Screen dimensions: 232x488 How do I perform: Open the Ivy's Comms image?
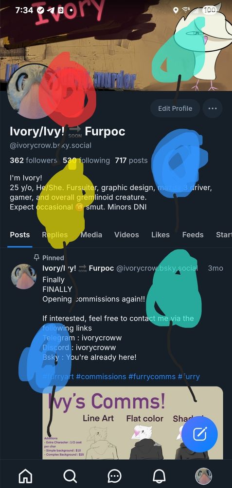(x=133, y=423)
